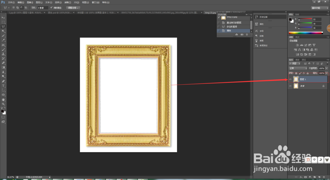Open the 滤镜(T) menu
This screenshot has height=180, width=330.
point(68,2)
